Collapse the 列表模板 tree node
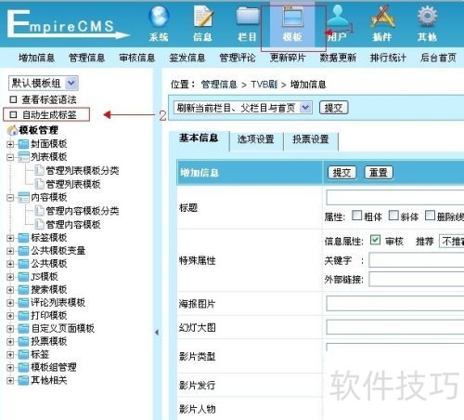 pyautogui.click(x=10, y=157)
